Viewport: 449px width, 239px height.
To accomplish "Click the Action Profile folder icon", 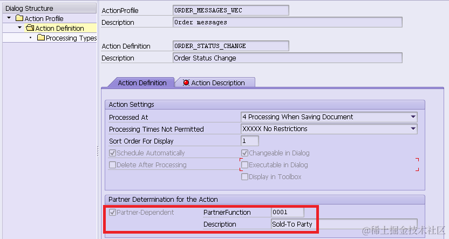I will [x=19, y=18].
